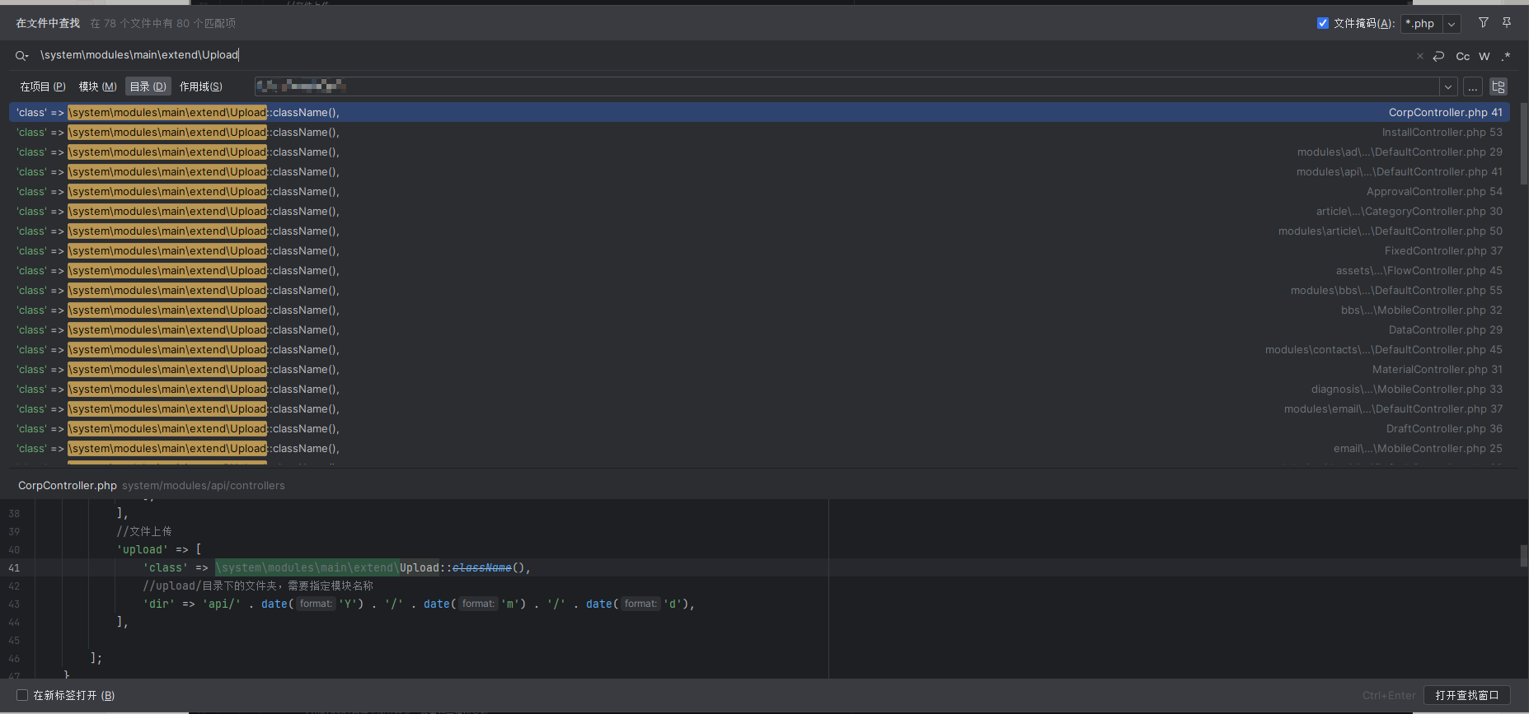Viewport: 1529px width, 714px height.
Task: Select result FixedController.php 37
Action: pyautogui.click(x=759, y=250)
